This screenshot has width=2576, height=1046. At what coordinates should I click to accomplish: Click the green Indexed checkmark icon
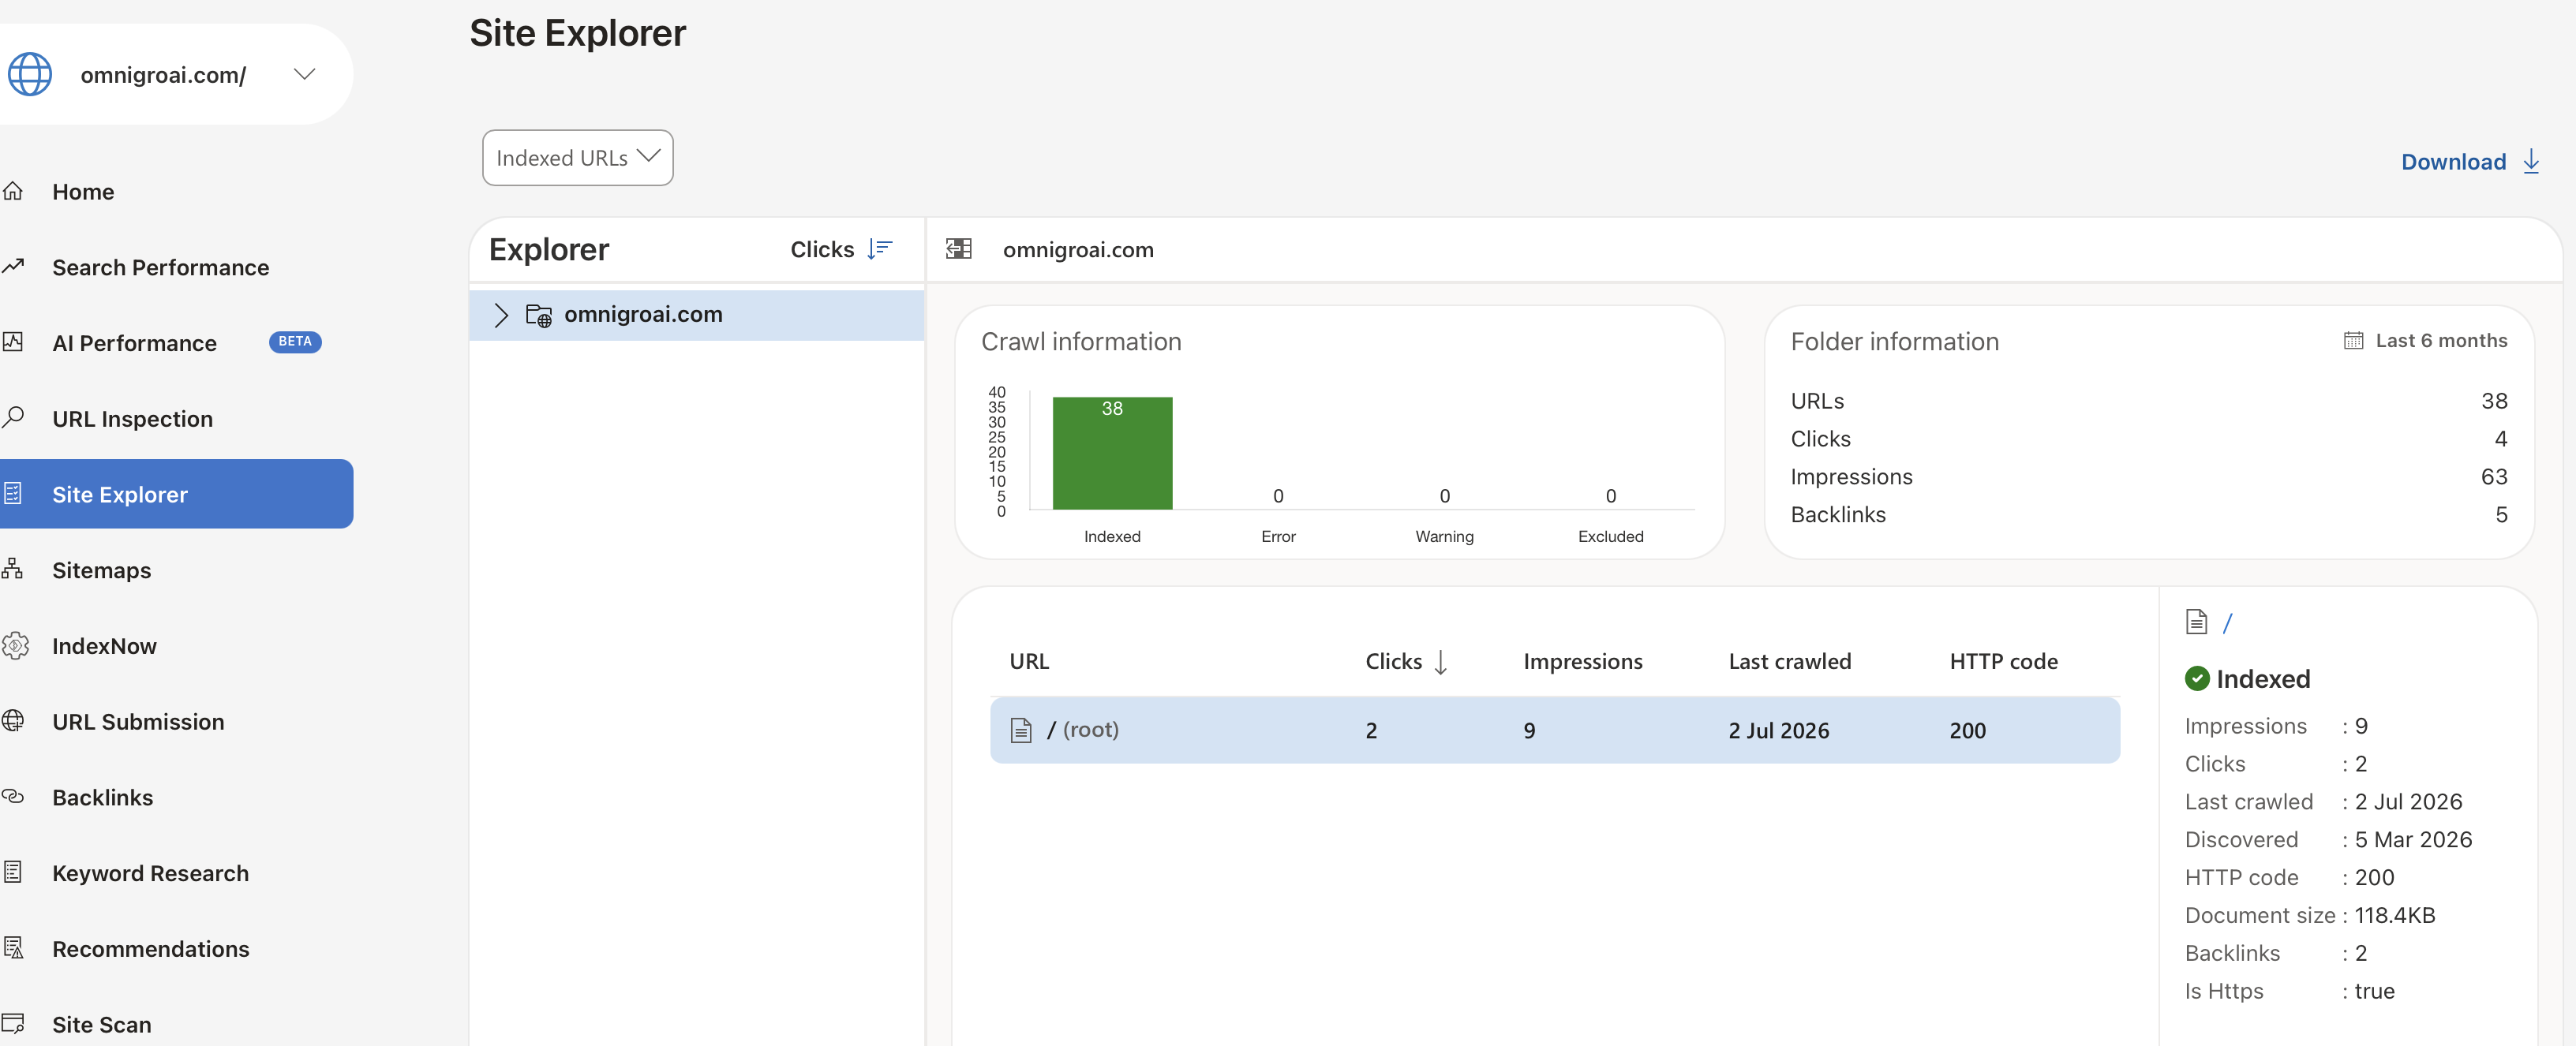(x=2197, y=679)
